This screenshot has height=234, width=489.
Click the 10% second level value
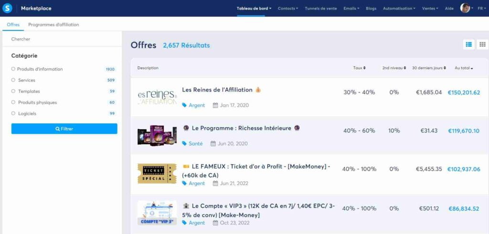click(394, 131)
